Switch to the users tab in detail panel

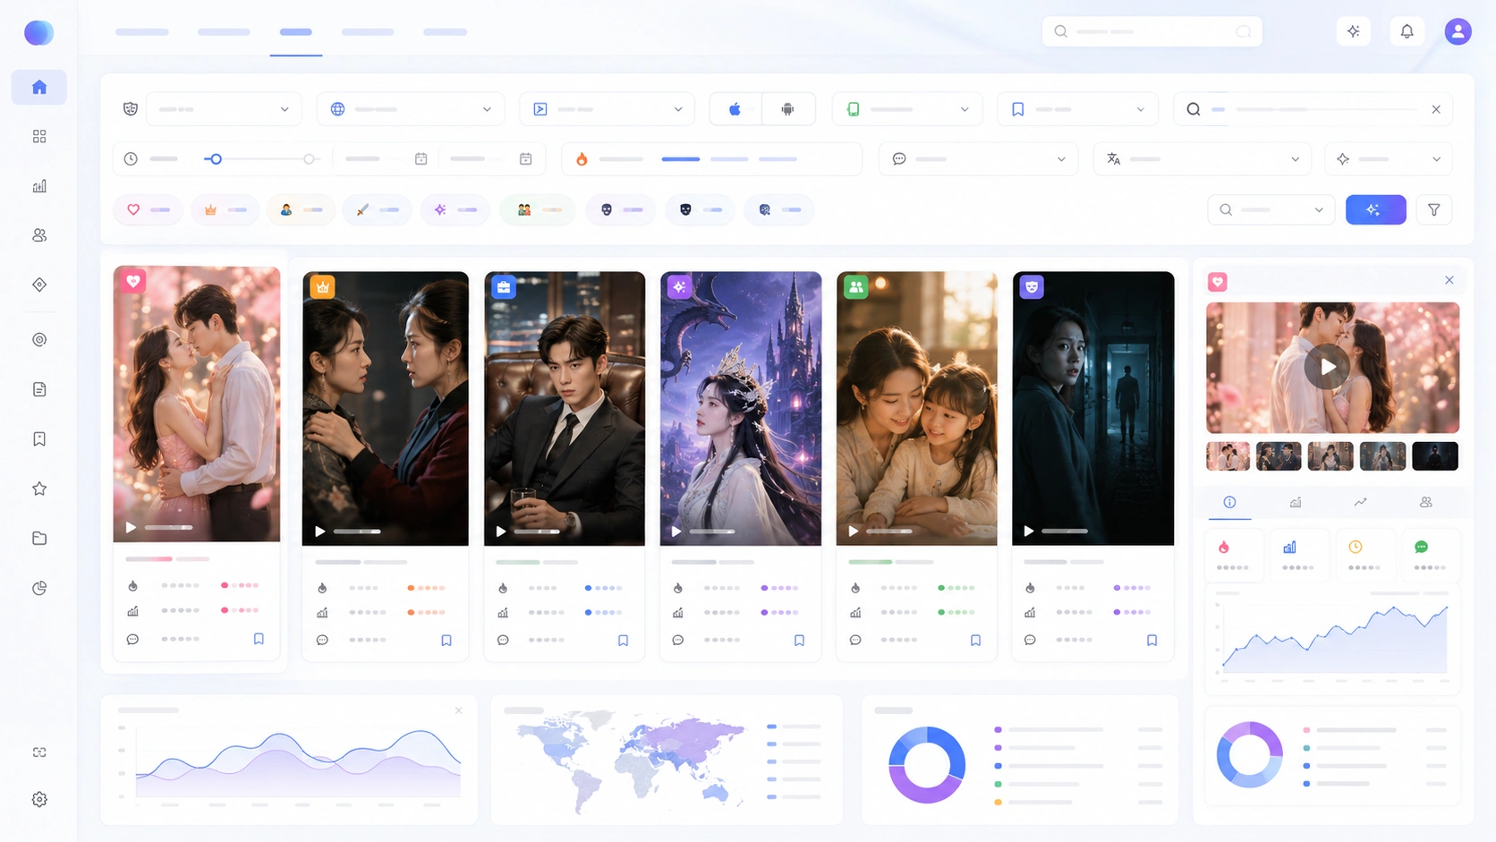click(x=1426, y=502)
